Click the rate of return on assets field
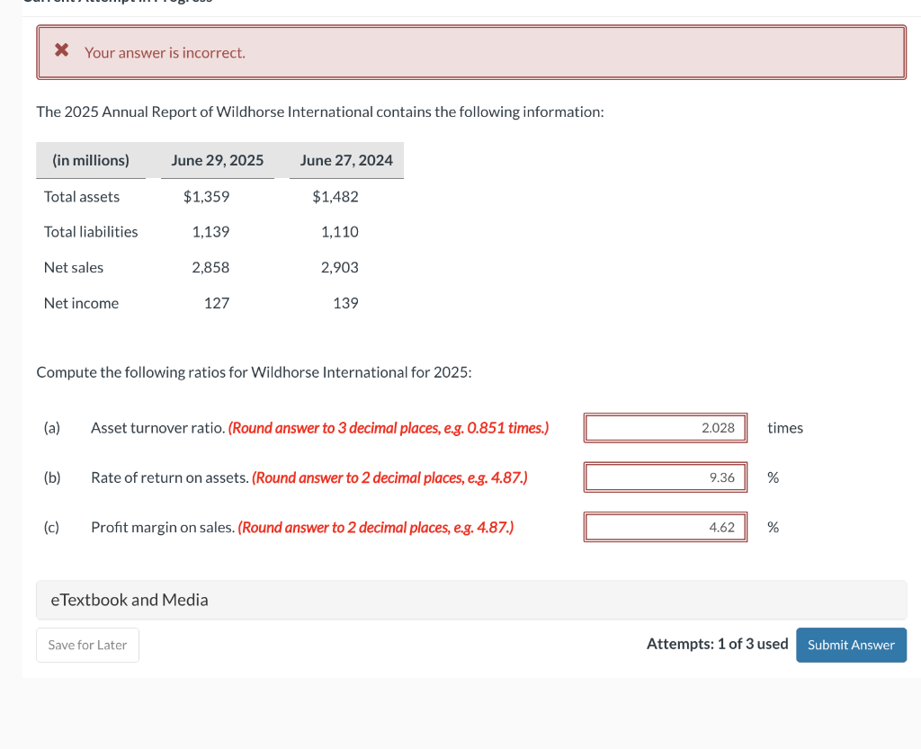Screen dimensions: 921x749 point(665,477)
